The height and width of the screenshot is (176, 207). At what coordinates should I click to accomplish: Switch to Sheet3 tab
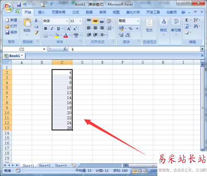point(61,165)
